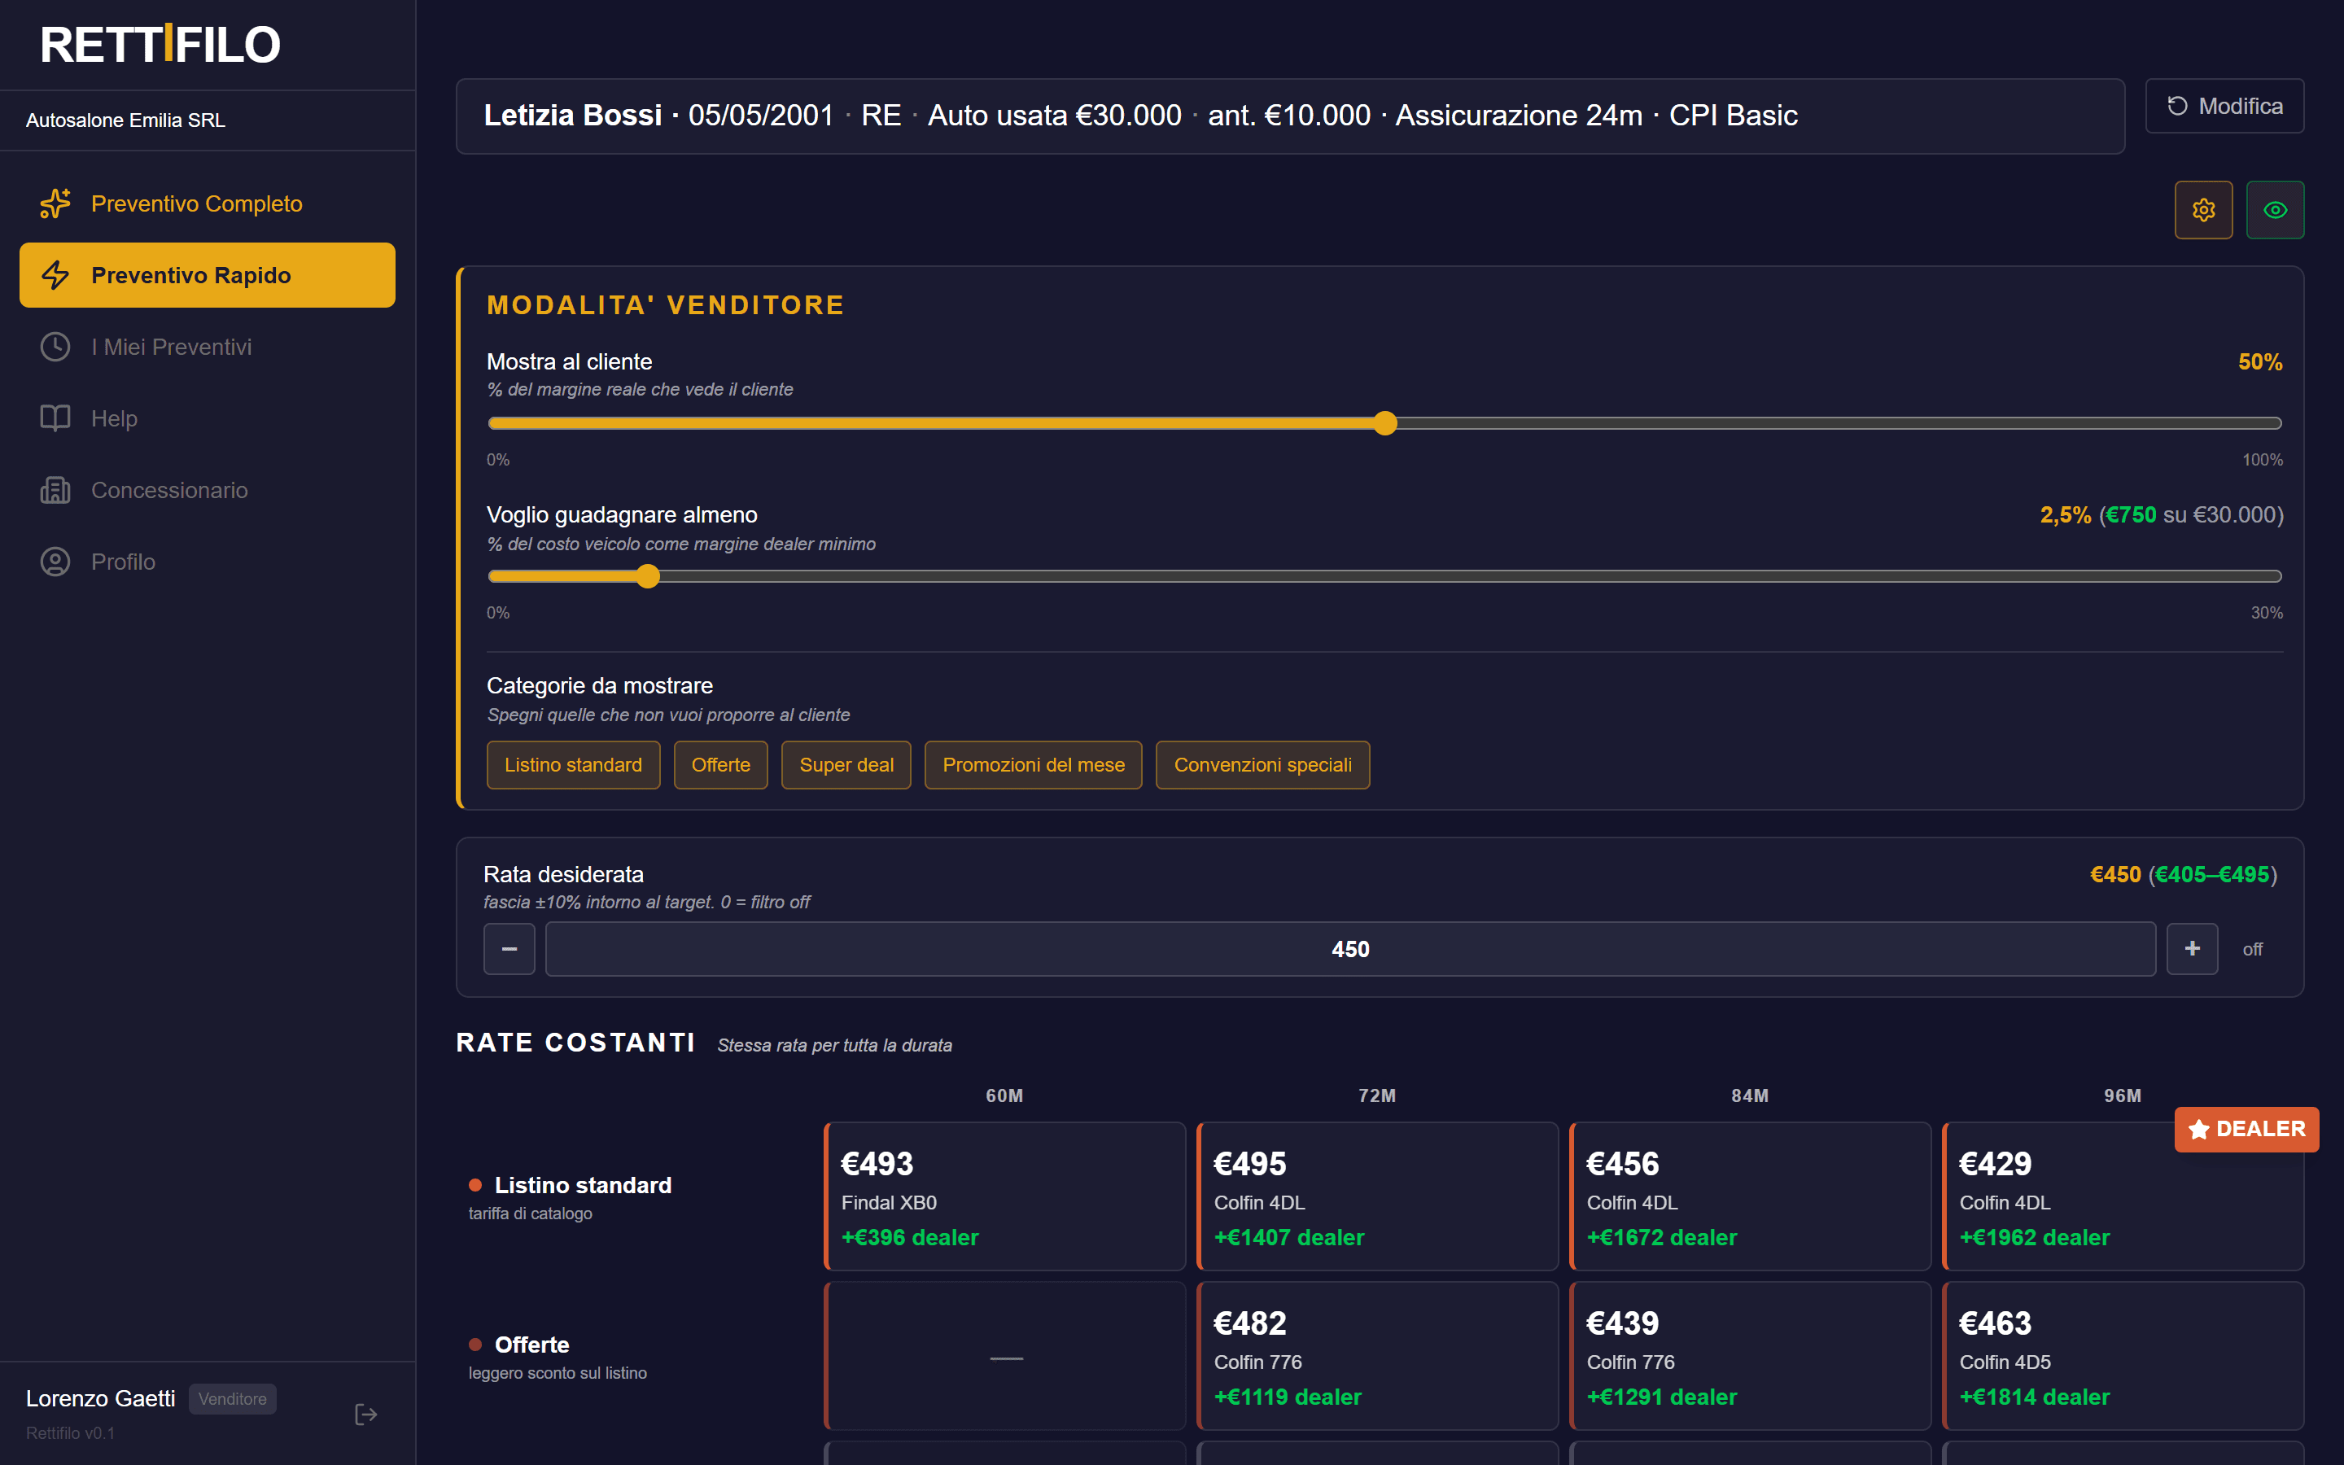The width and height of the screenshot is (2344, 1465).
Task: Decrease desired rate with the minus button
Action: click(509, 948)
